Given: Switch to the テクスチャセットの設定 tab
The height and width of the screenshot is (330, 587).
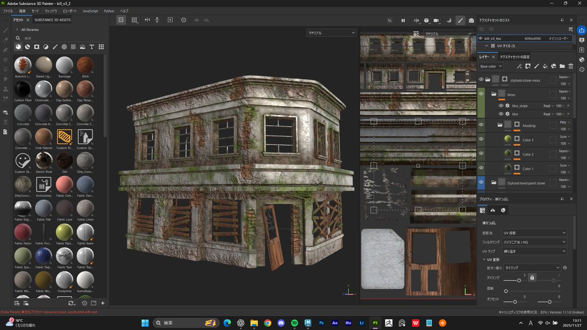Looking at the screenshot, I should [x=515, y=57].
